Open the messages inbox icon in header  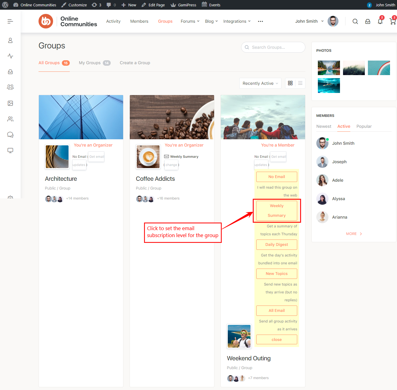pyautogui.click(x=368, y=21)
